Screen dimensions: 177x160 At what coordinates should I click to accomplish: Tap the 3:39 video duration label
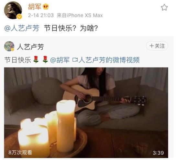(x=158, y=153)
